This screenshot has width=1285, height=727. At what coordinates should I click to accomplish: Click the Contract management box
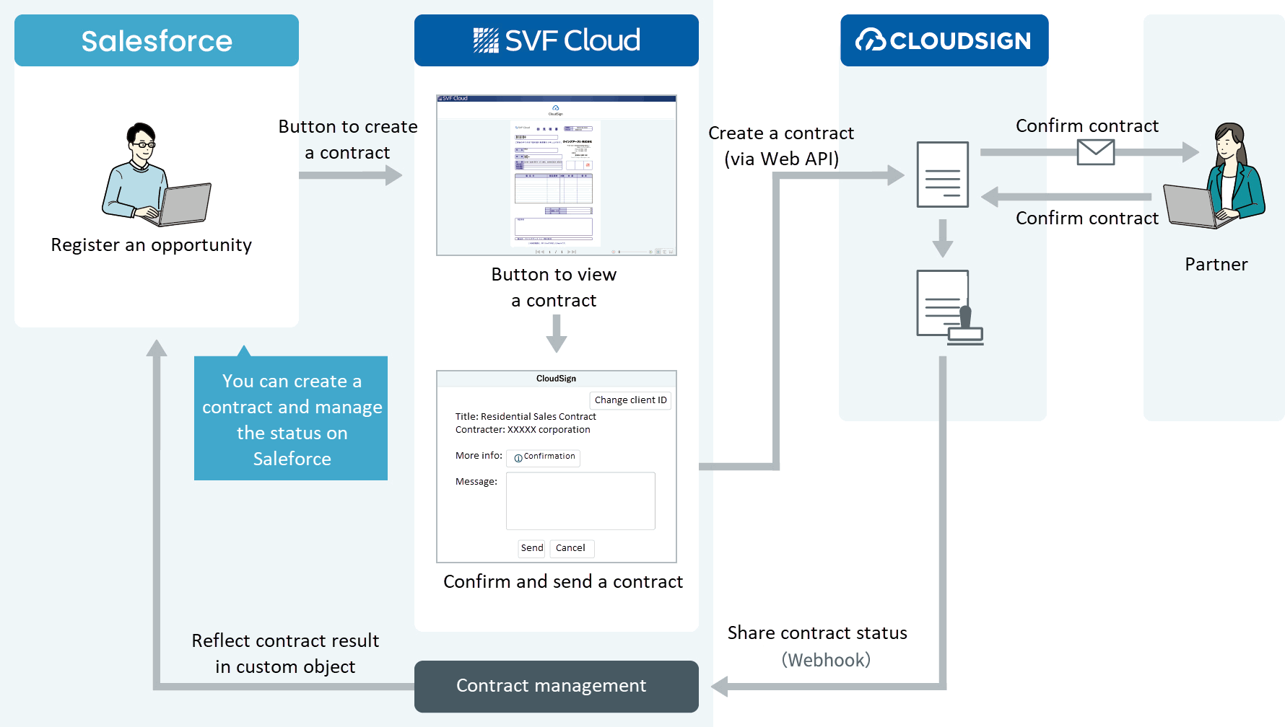coord(557,686)
